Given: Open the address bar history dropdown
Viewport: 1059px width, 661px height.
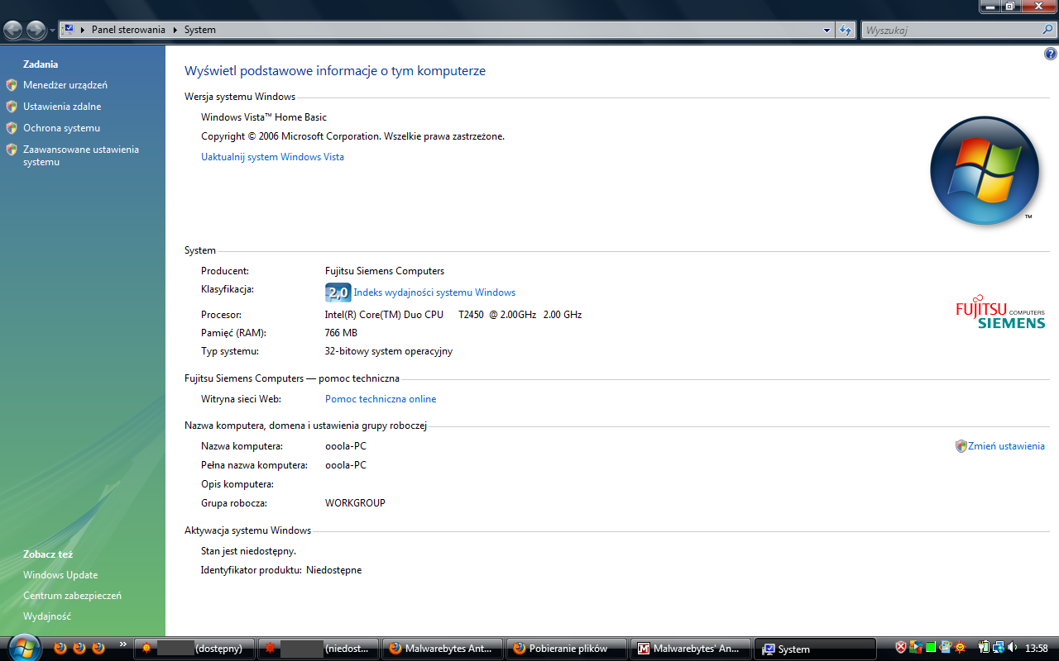Looking at the screenshot, I should coord(827,30).
